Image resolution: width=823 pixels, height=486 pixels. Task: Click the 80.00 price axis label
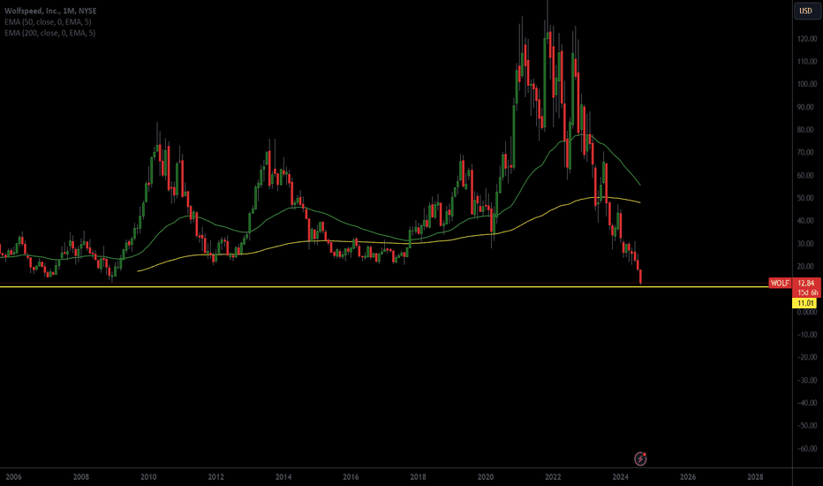[807, 129]
